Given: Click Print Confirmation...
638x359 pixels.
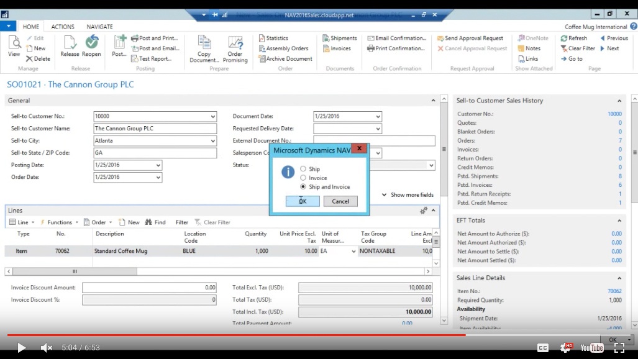Looking at the screenshot, I should [396, 48].
